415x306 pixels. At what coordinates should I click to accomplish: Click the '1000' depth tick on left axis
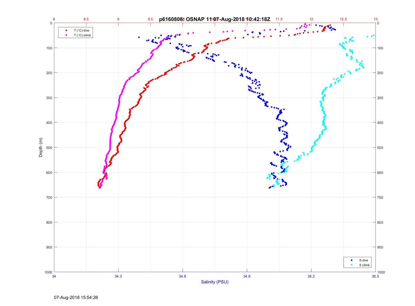[48, 272]
